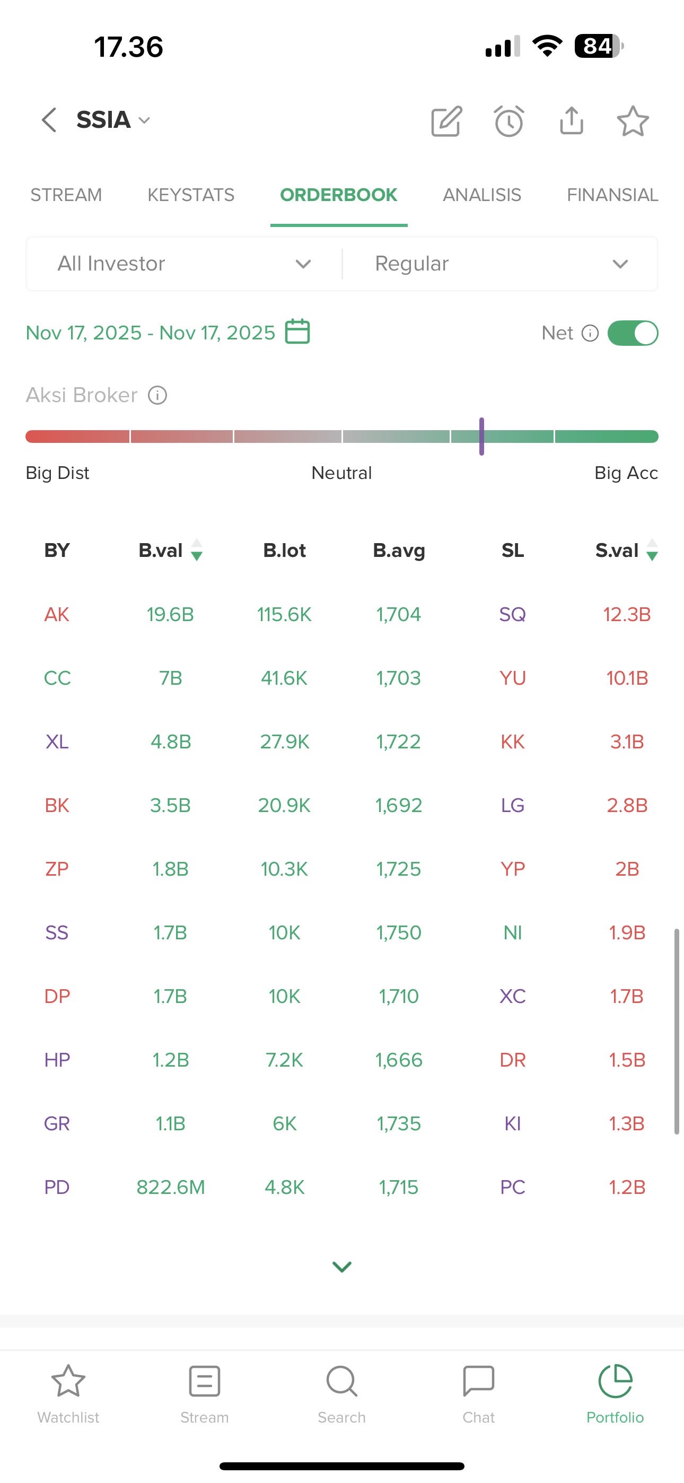Open the Regular market dropdown
684x1483 pixels.
pyautogui.click(x=501, y=264)
